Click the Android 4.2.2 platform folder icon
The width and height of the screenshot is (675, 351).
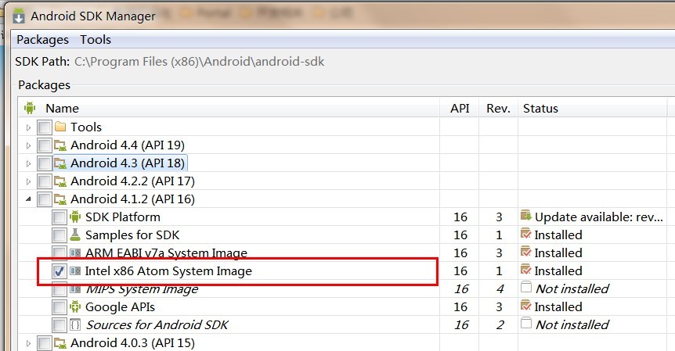(x=60, y=181)
